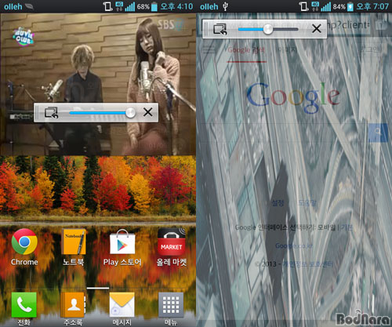
Task: Adjust the transparency slider on the browser overlay
Action: click(x=268, y=29)
